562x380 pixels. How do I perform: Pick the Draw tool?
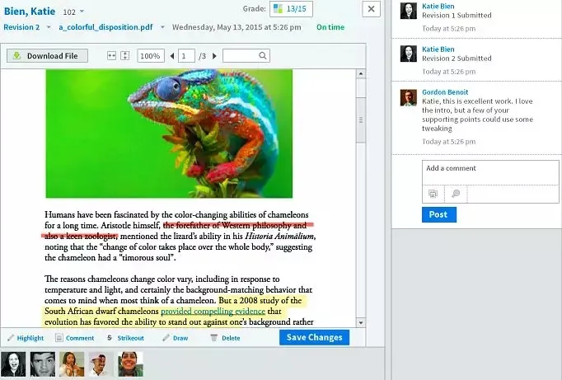pos(176,338)
